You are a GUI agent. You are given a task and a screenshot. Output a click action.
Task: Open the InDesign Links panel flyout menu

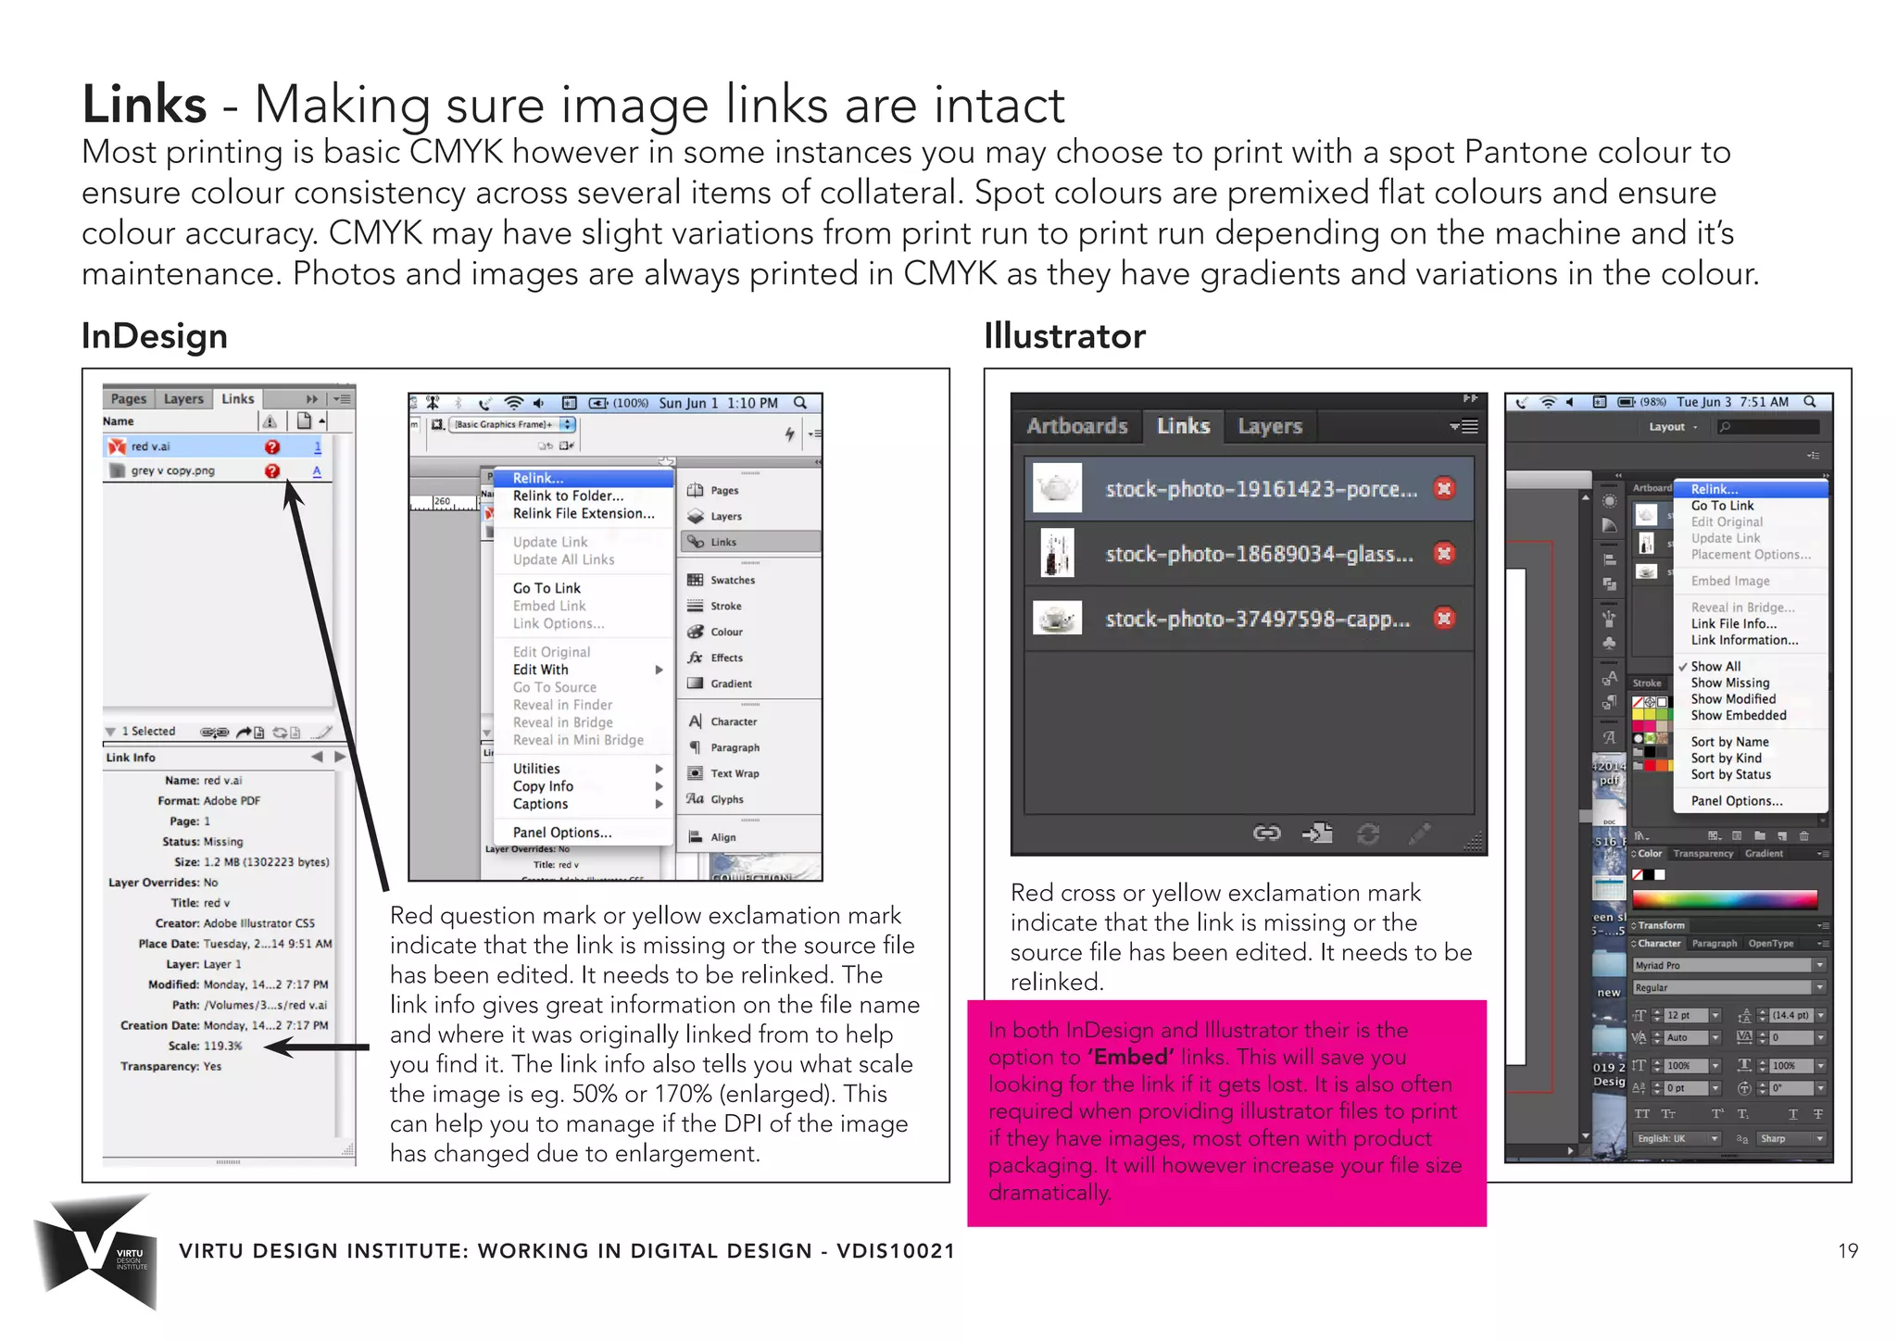pyautogui.click(x=341, y=399)
